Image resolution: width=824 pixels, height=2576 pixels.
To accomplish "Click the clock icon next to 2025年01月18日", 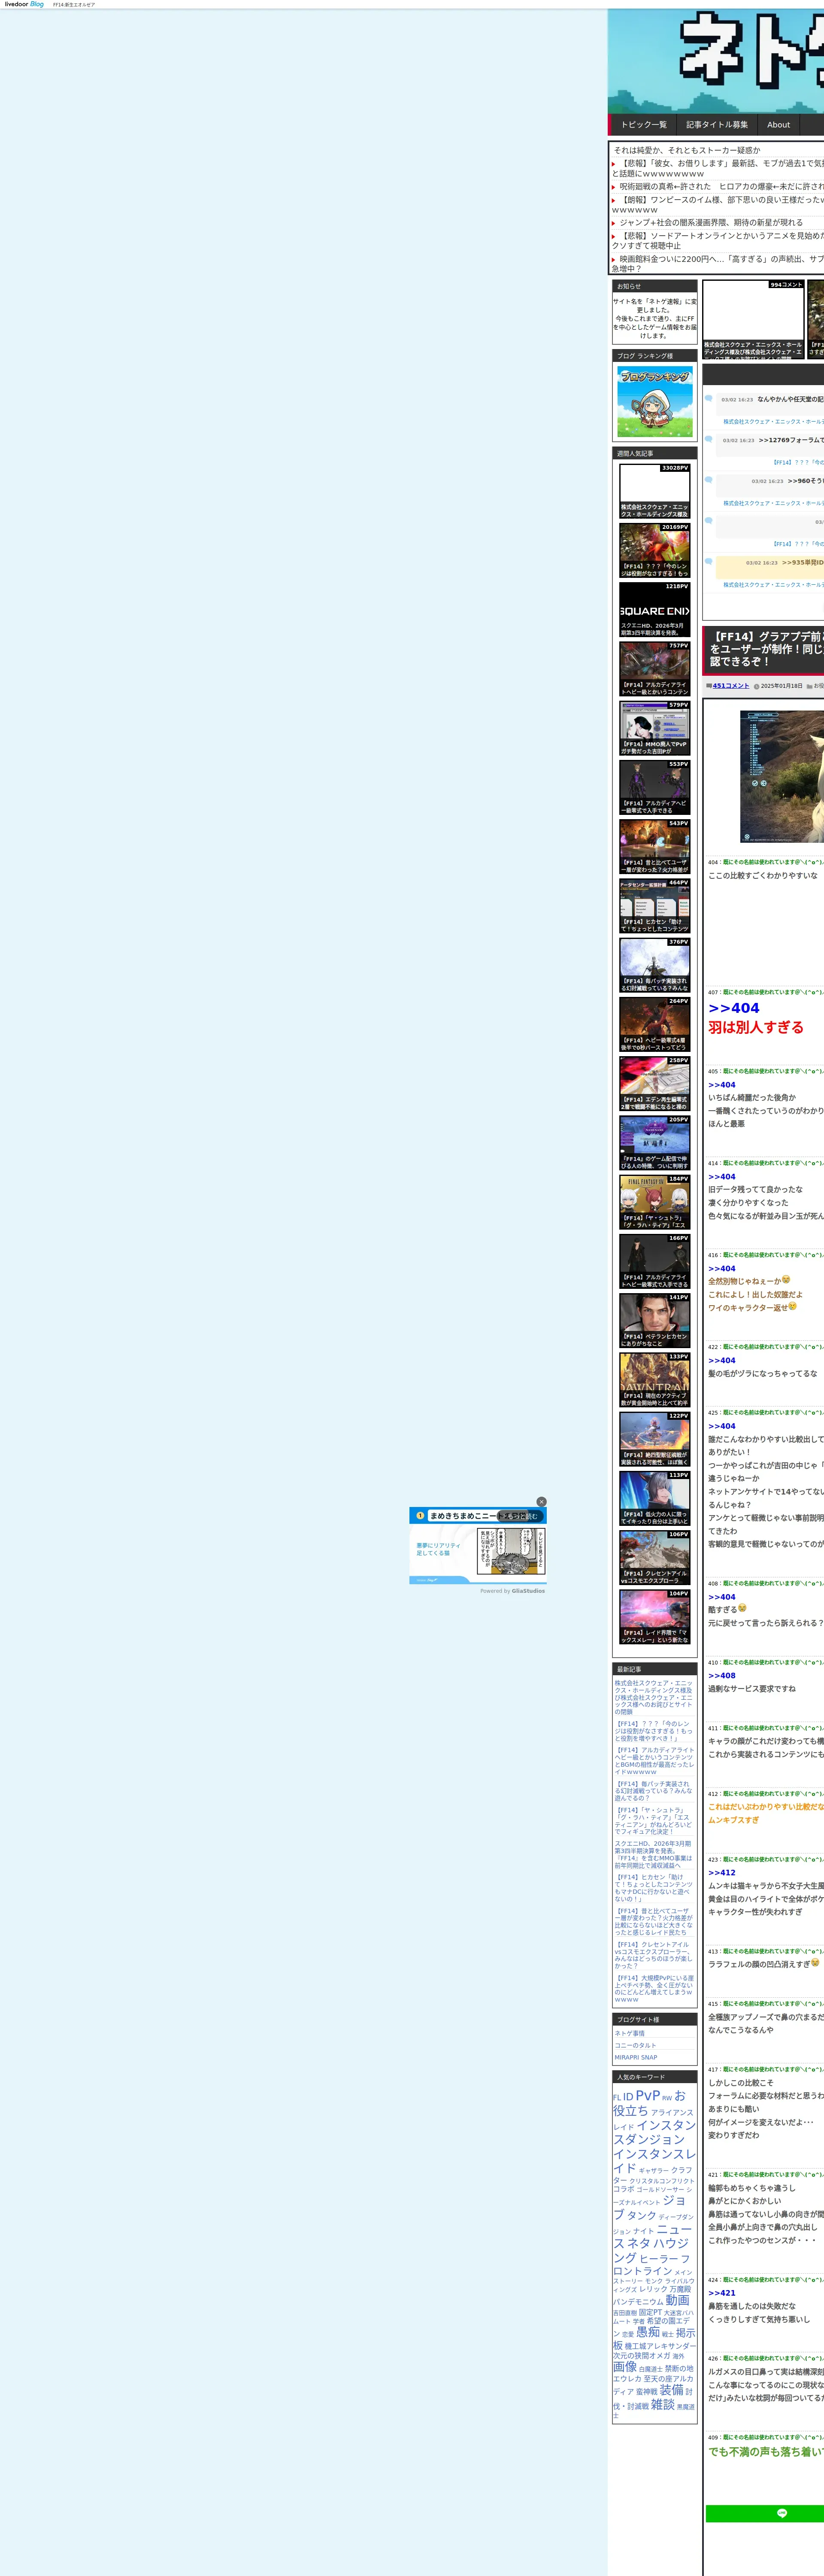I will 756,686.
